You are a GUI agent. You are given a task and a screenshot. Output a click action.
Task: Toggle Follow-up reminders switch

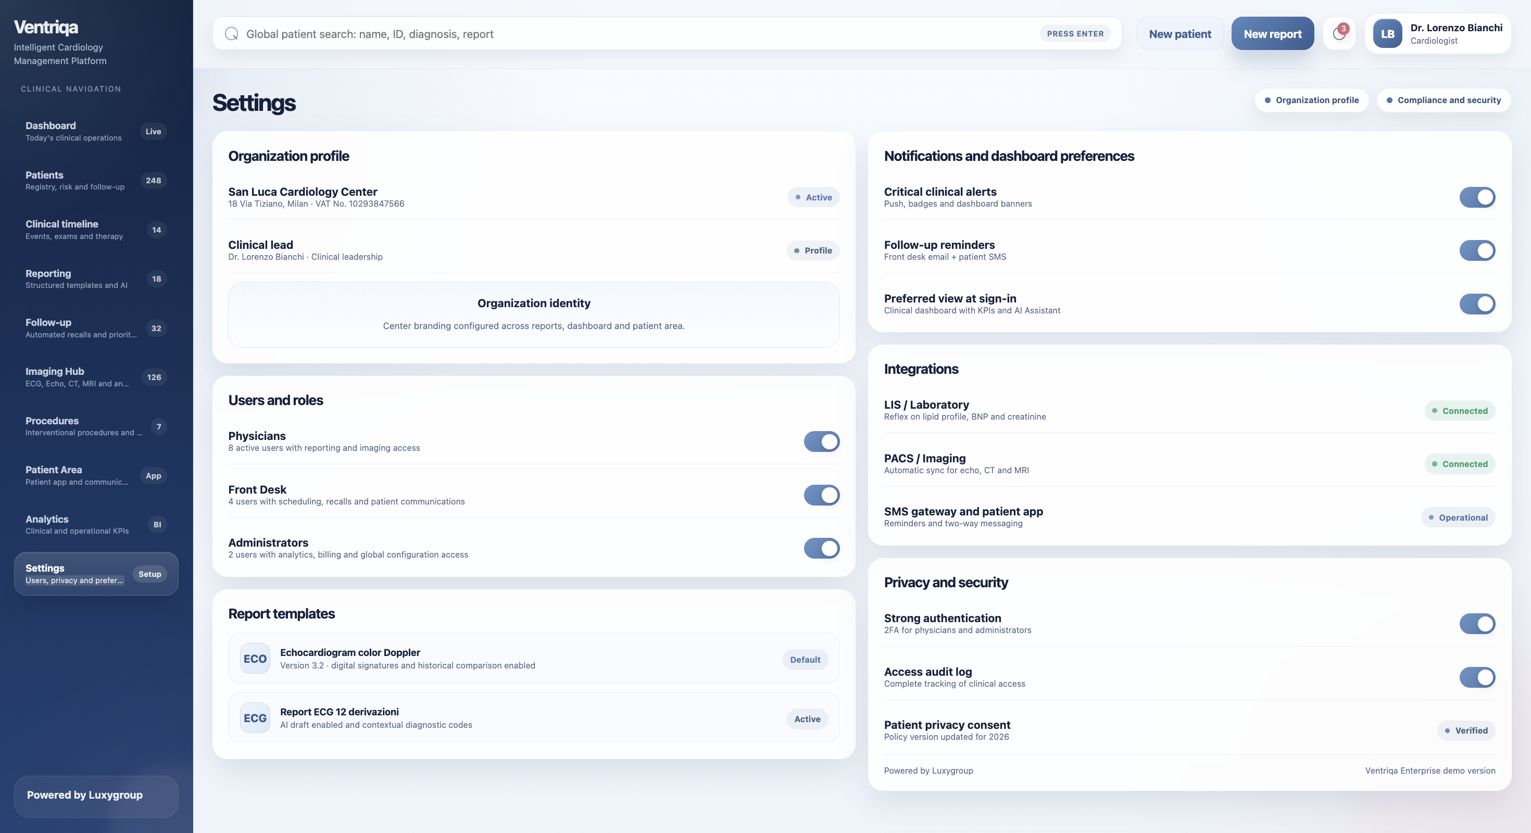click(x=1477, y=251)
